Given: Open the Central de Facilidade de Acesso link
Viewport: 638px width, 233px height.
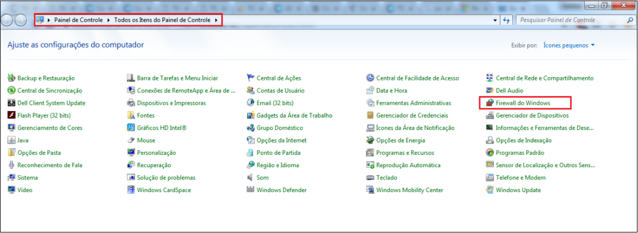Looking at the screenshot, I should 418,78.
